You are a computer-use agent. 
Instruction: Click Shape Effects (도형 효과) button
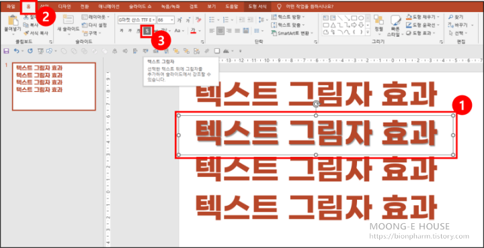point(421,33)
